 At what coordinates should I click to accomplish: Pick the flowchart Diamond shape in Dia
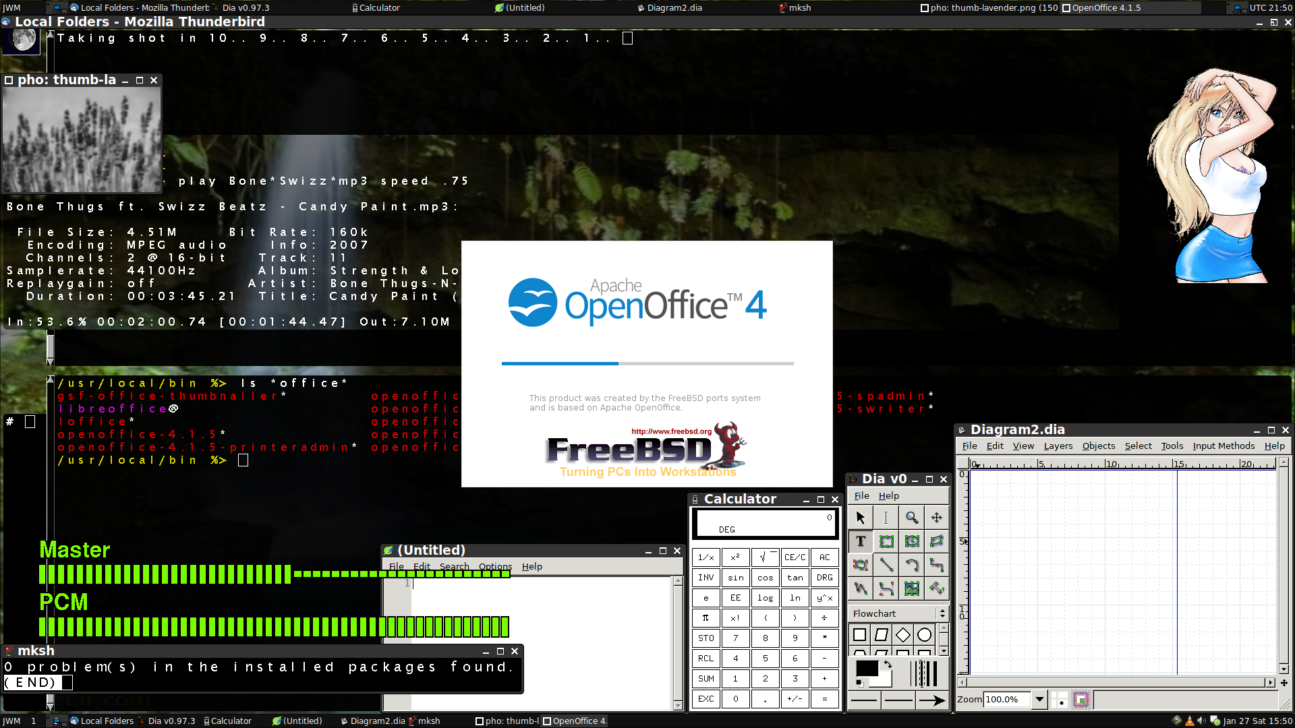(902, 635)
